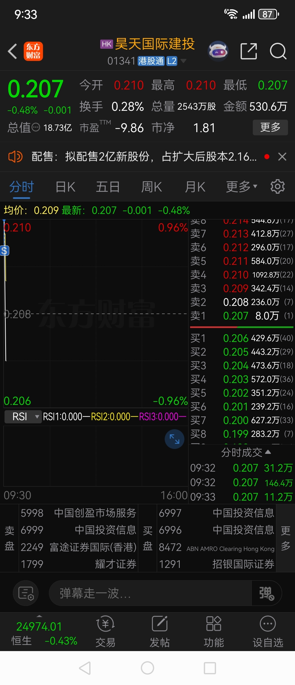Image resolution: width=295 pixels, height=685 pixels.
Task: Open 更多 broker queue
Action: click(x=286, y=538)
